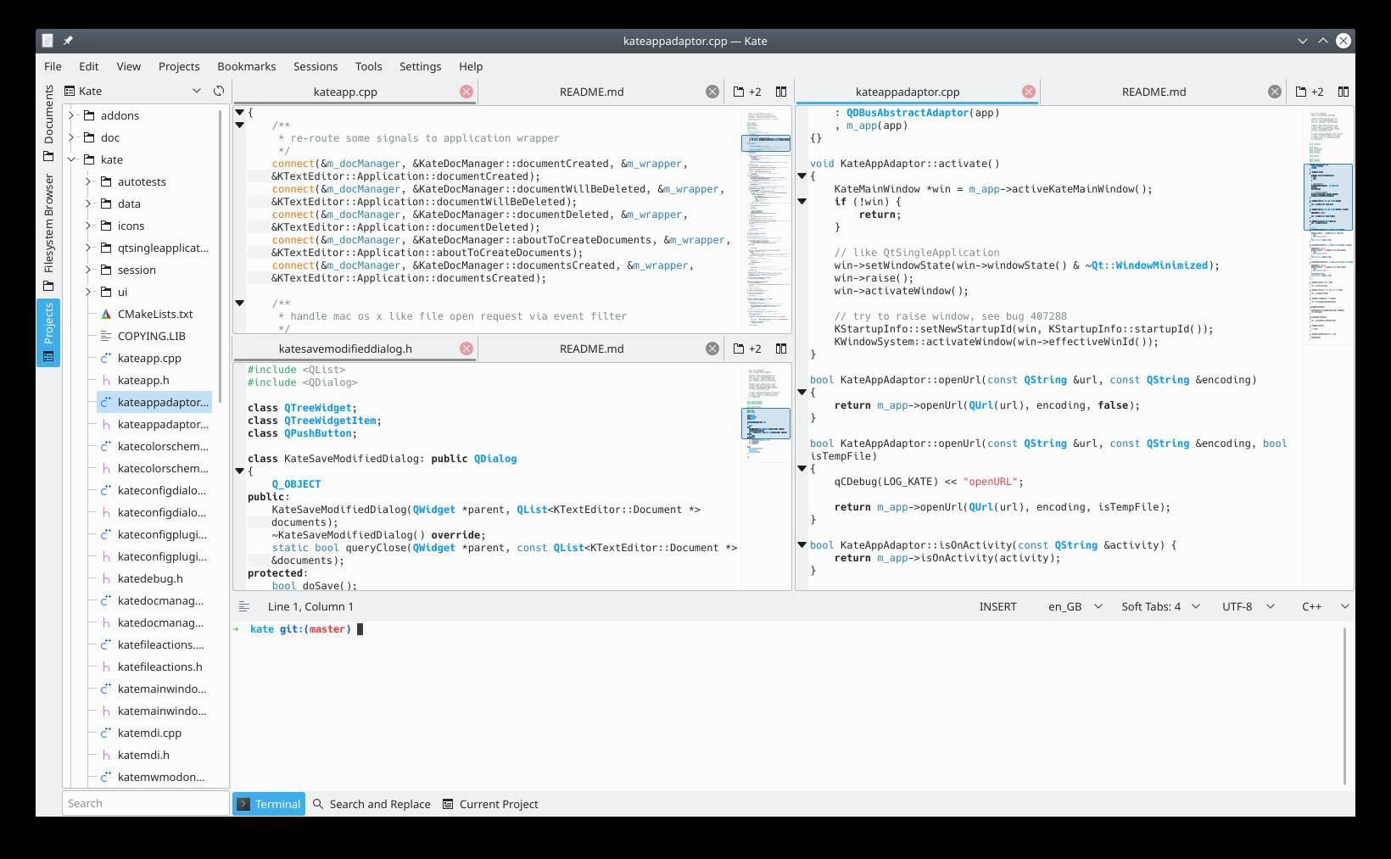The image size is (1391, 859).
Task: Click the line wrap indicator icon in status bar
Action: 244,606
